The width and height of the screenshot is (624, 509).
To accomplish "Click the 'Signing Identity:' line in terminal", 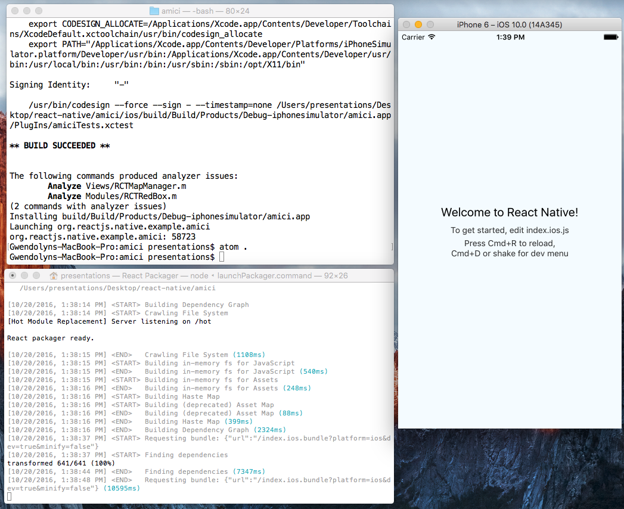I will (x=69, y=85).
